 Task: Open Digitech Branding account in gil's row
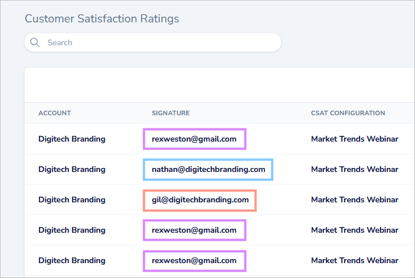click(x=72, y=200)
